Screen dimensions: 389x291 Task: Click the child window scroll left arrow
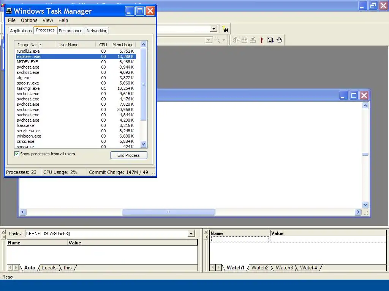(x=23, y=212)
